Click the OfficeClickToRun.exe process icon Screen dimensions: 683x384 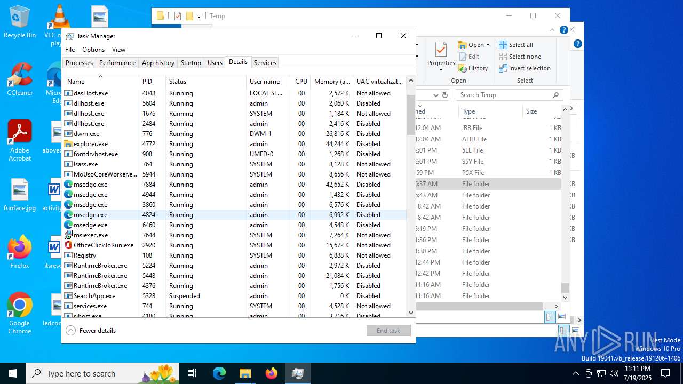click(x=68, y=245)
